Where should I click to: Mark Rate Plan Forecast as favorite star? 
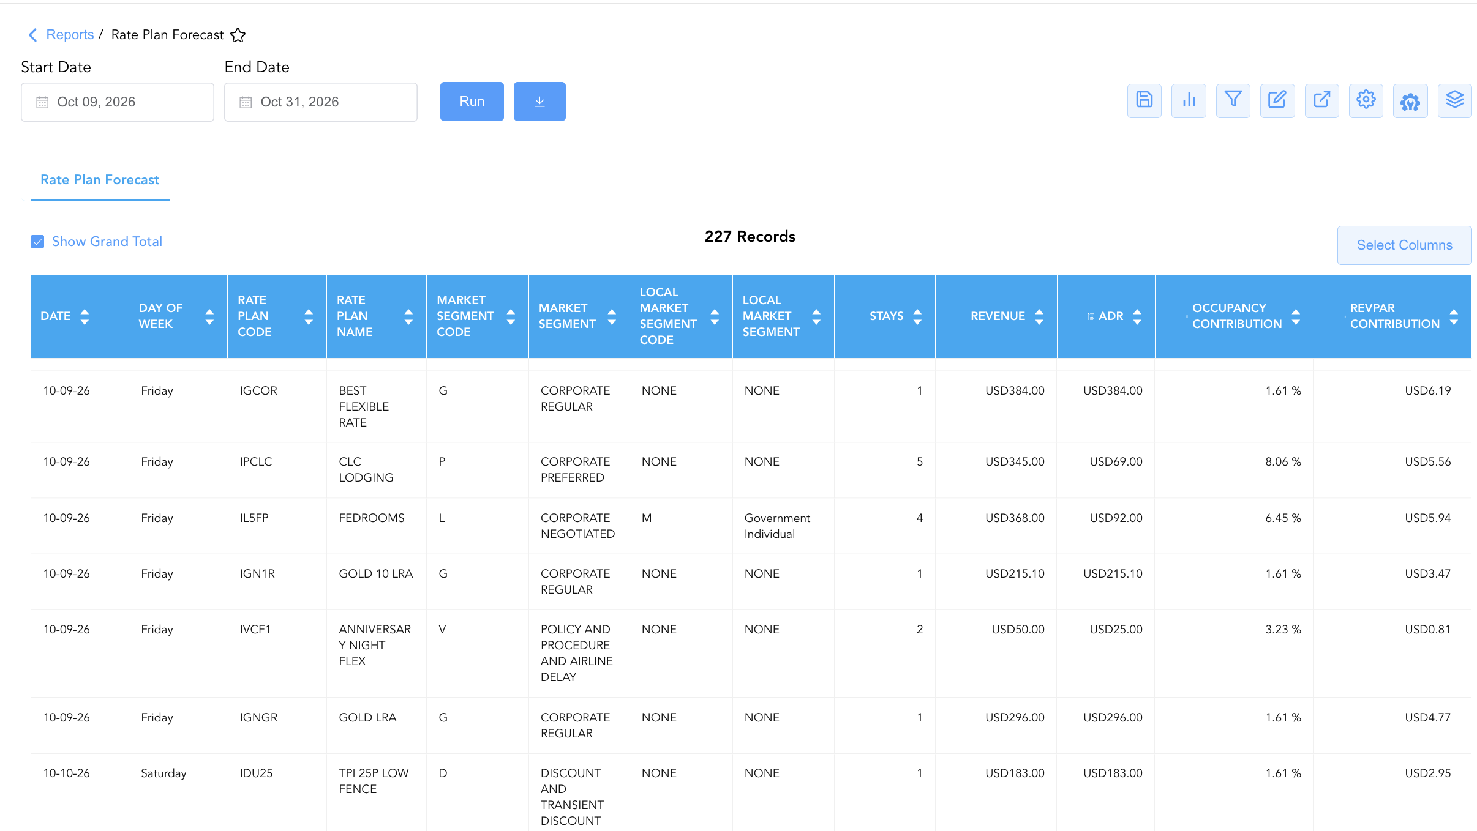(x=238, y=35)
